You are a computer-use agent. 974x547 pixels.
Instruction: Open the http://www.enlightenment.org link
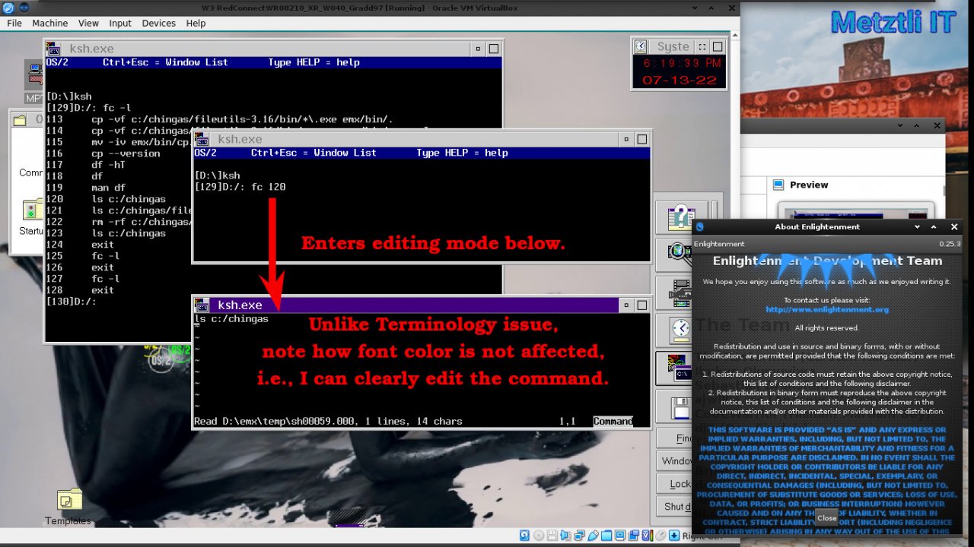coord(827,310)
